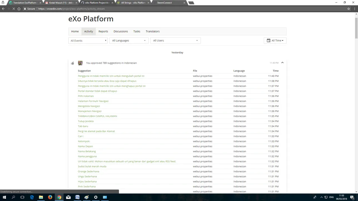Open the 'Pink Sederhana' suggestion
This screenshot has height=201, width=358.
pyautogui.click(x=87, y=186)
